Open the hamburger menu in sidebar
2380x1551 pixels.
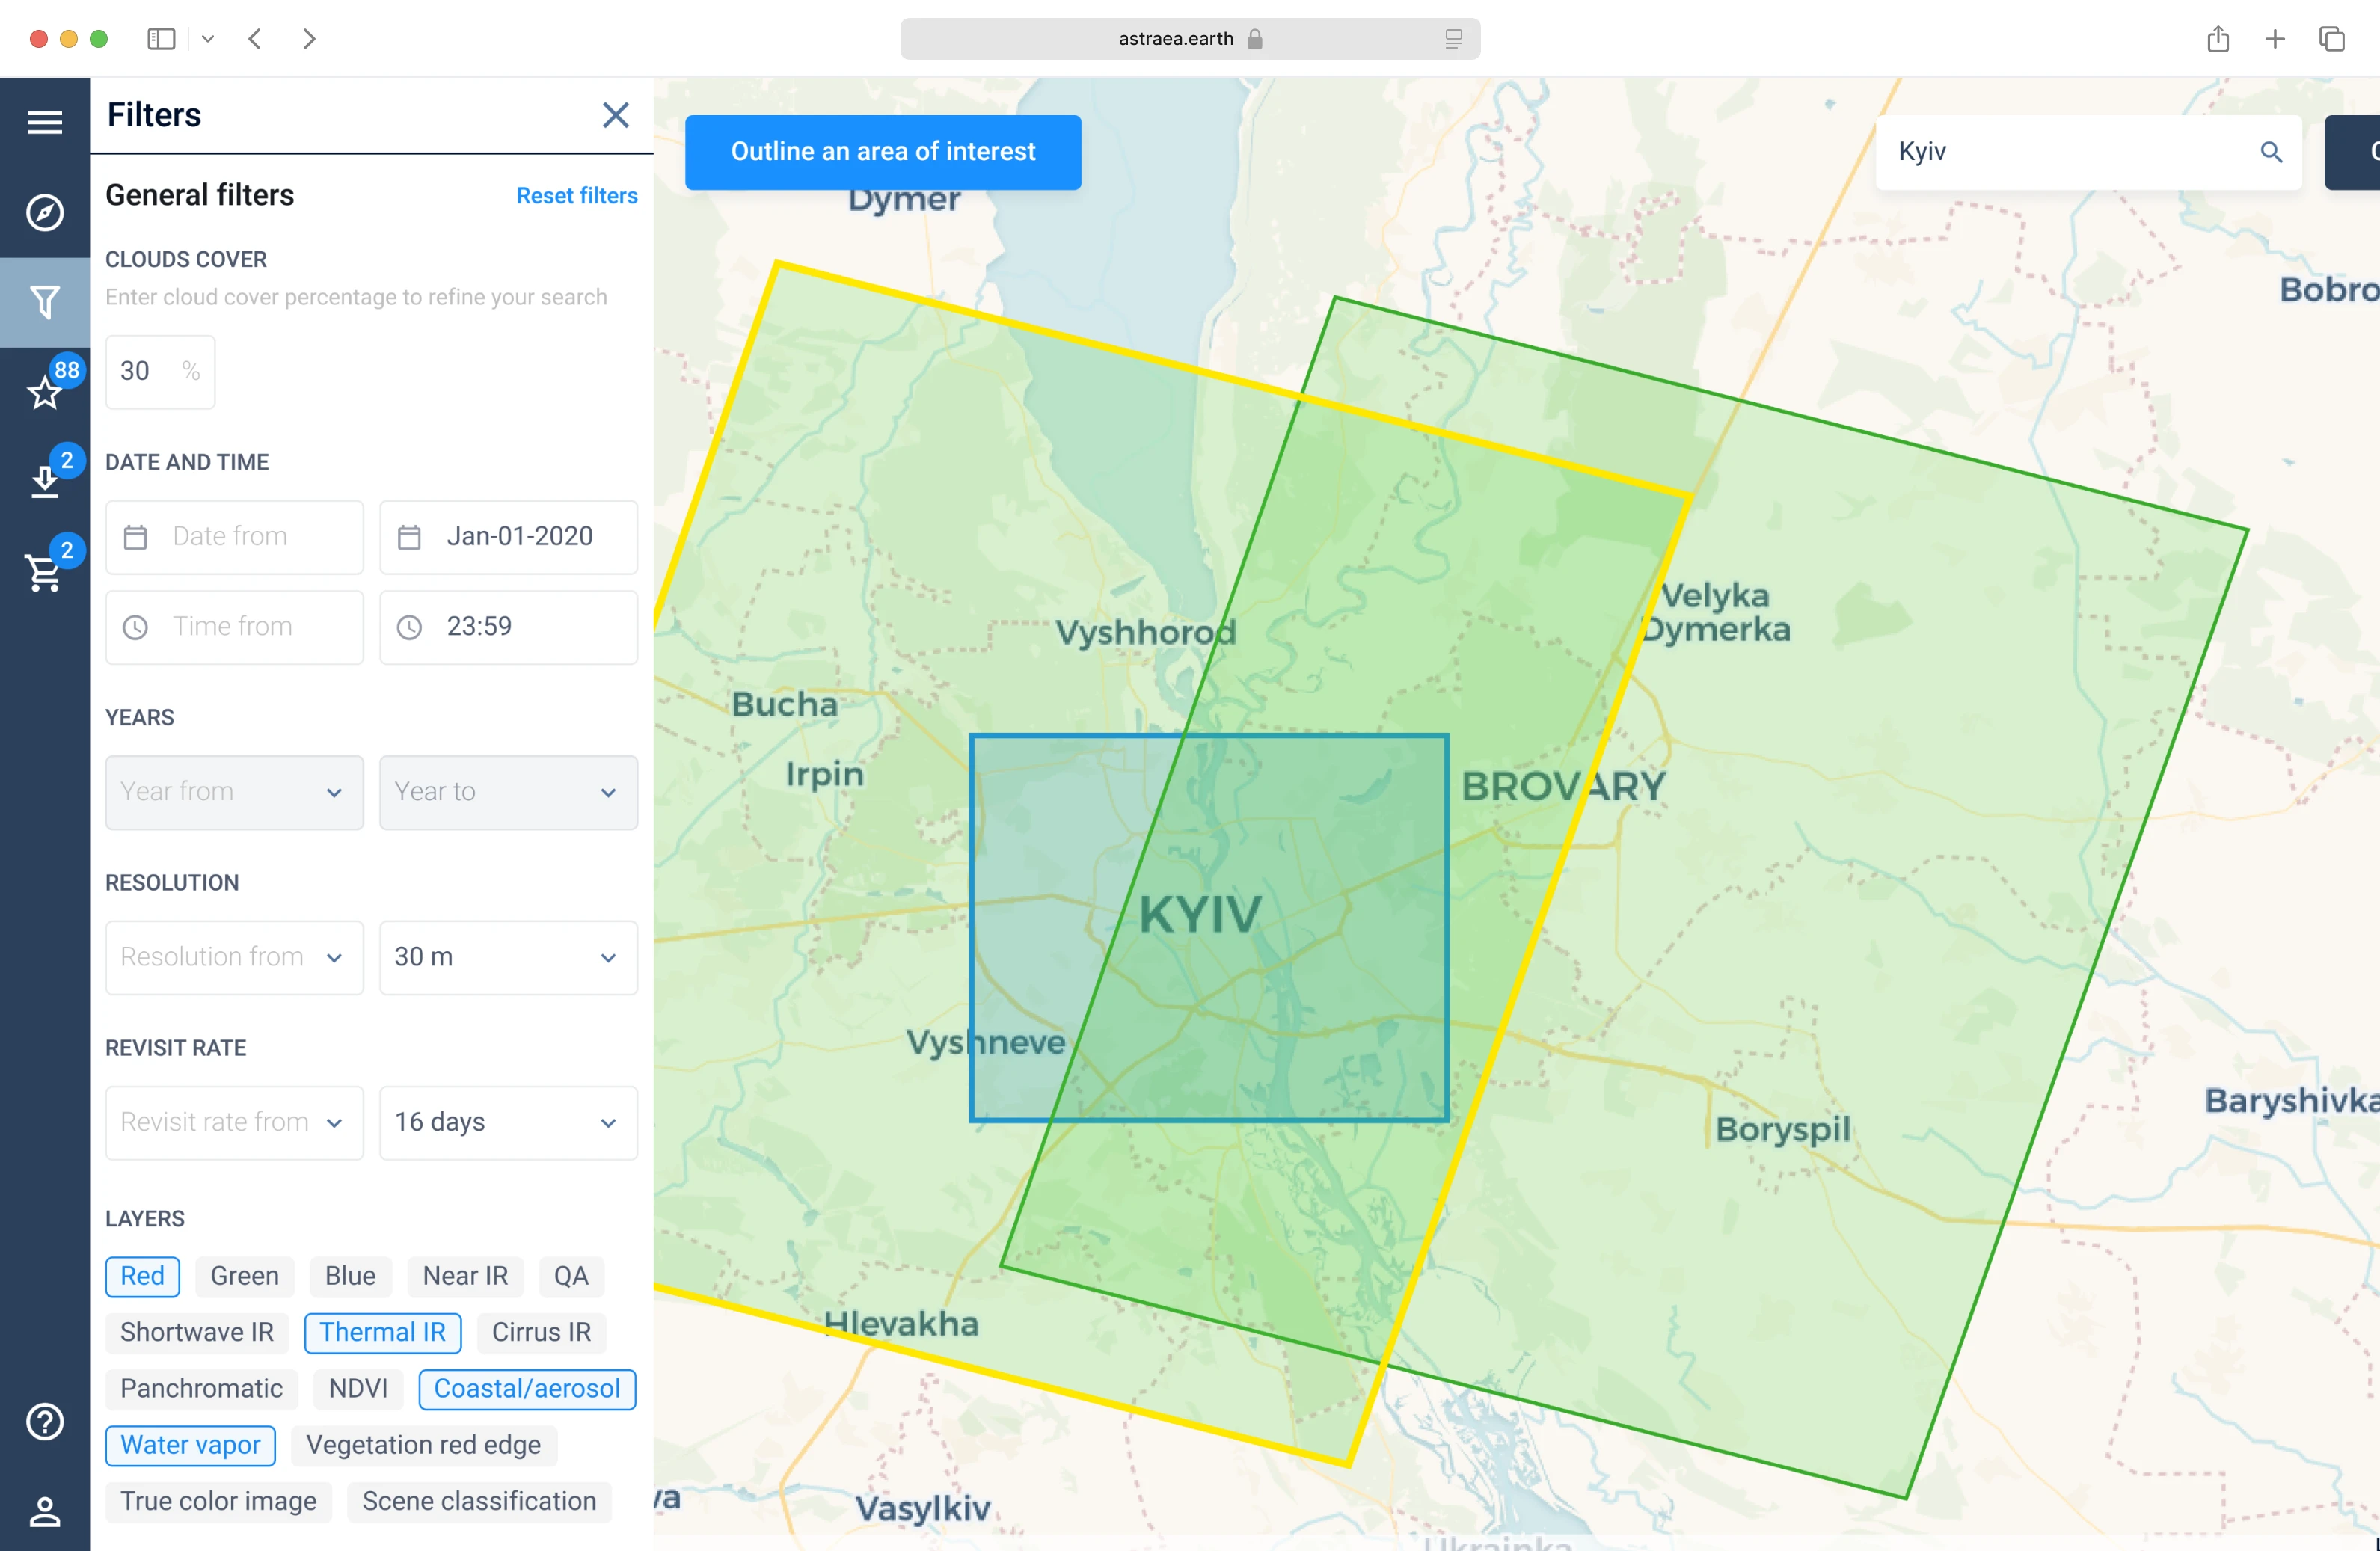[x=44, y=122]
